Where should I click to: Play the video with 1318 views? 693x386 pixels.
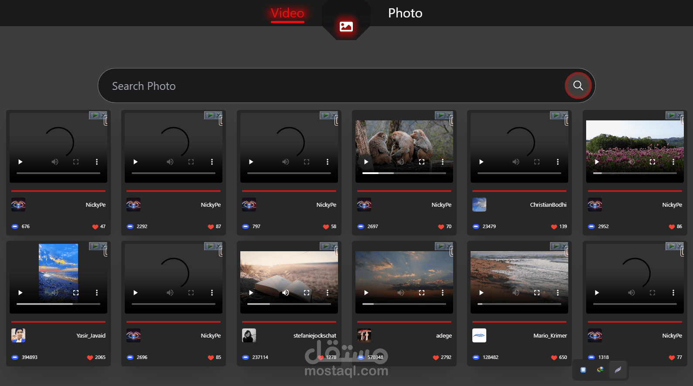coord(597,293)
